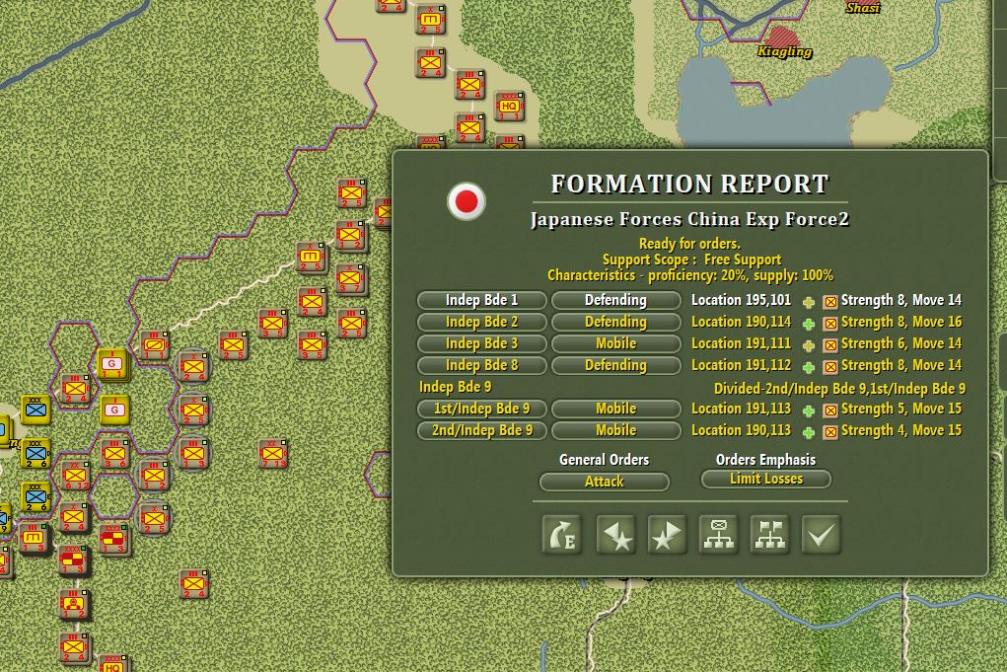This screenshot has width=1007, height=672.
Task: Select the armored counter marked 1 1
Action: pyautogui.click(x=154, y=345)
